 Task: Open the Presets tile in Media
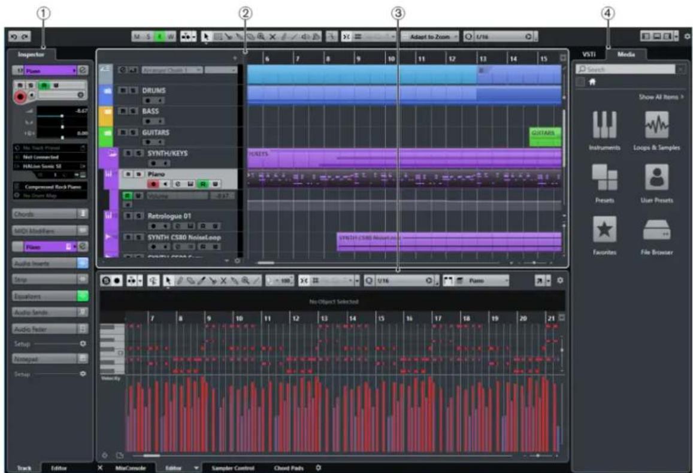604,183
